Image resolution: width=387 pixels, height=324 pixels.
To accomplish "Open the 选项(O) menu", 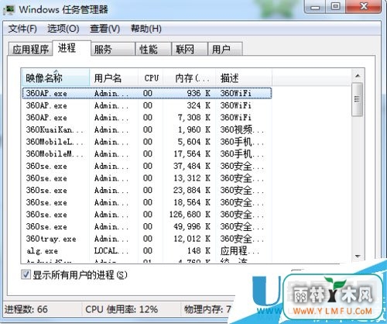I will 63,29.
